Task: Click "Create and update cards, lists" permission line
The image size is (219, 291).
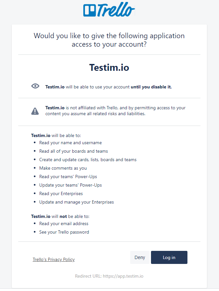Action: (88, 160)
